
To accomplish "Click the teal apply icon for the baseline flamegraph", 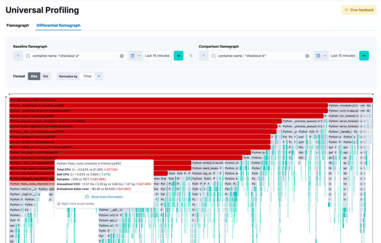I will point(179,56).
